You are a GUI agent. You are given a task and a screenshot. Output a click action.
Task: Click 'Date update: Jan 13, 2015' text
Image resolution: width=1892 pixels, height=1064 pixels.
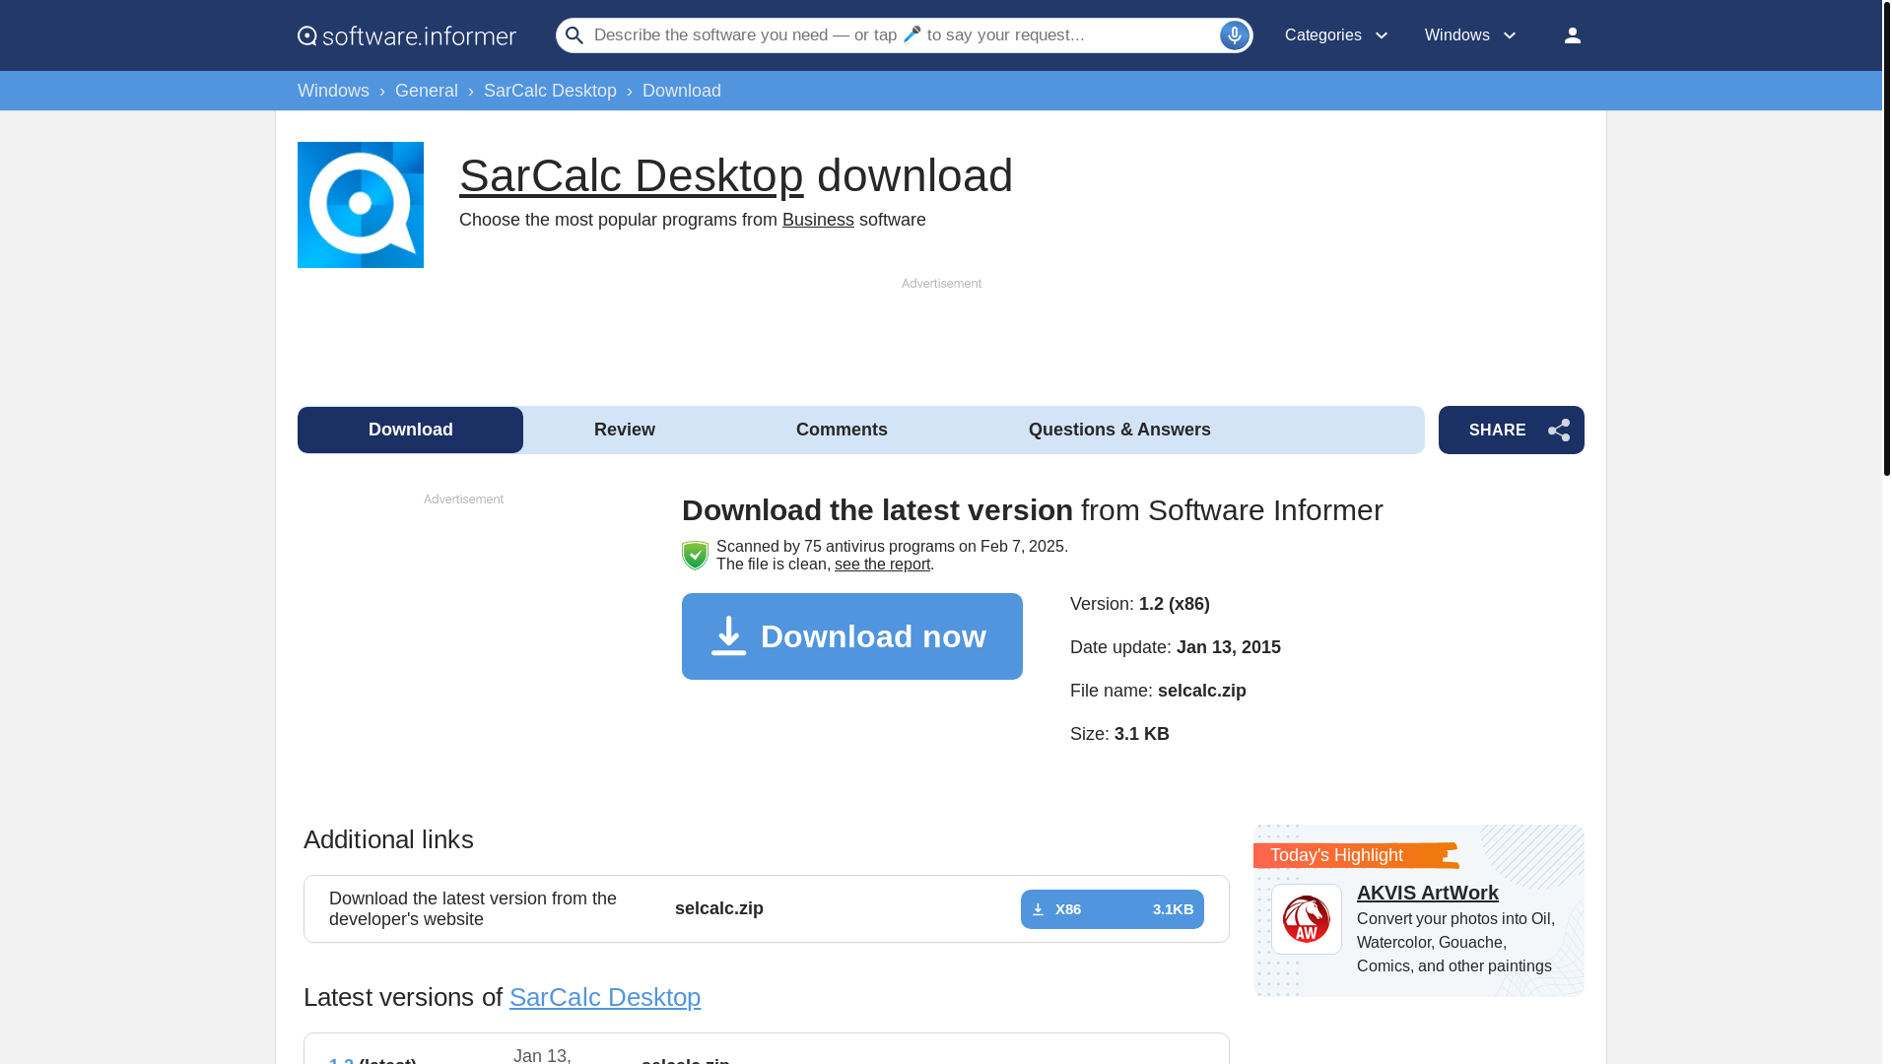(1176, 647)
